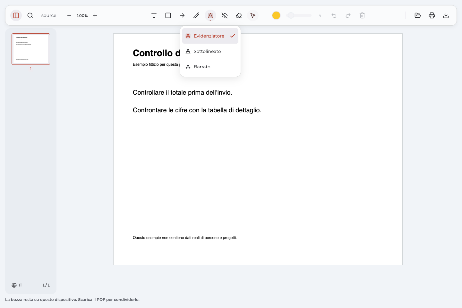Screen dimensions: 462x308
Task: Open a file with folder icon
Action: 418,15
